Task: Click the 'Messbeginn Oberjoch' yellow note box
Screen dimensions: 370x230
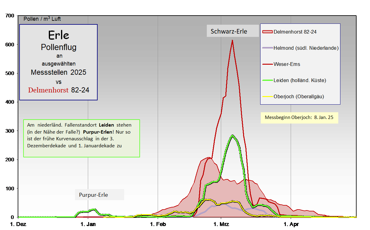Action: point(299,117)
